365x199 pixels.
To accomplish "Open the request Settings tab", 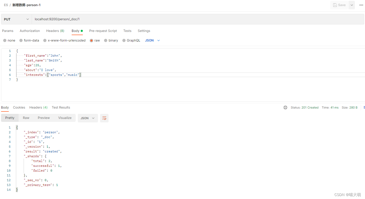I will [144, 31].
